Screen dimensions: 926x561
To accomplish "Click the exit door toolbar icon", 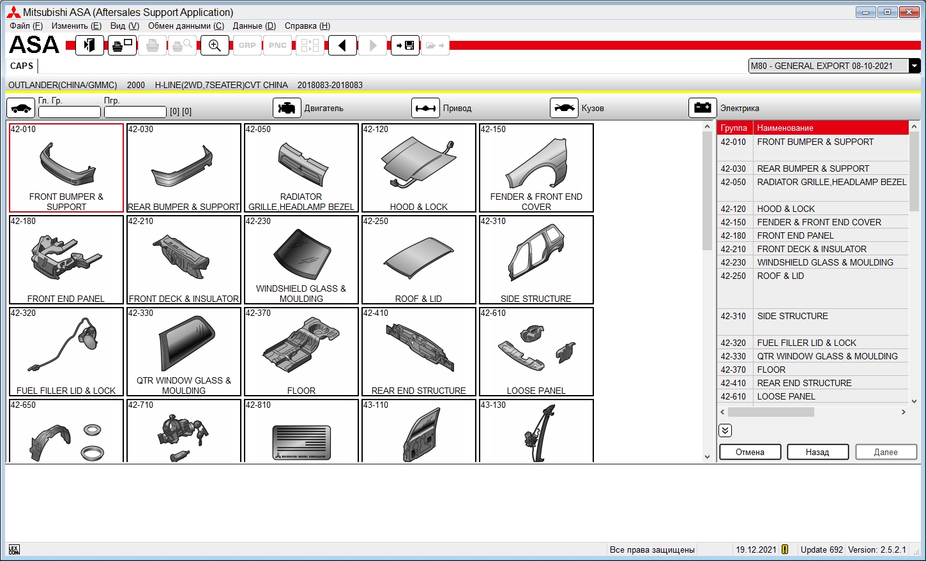I will (89, 45).
